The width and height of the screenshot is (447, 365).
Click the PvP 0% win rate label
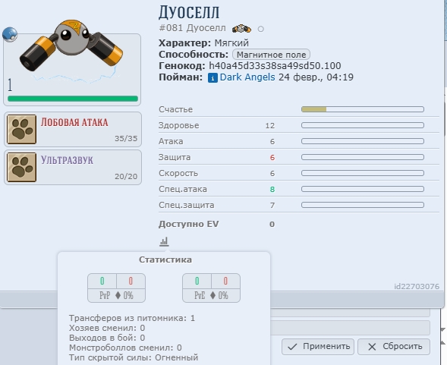point(116,295)
